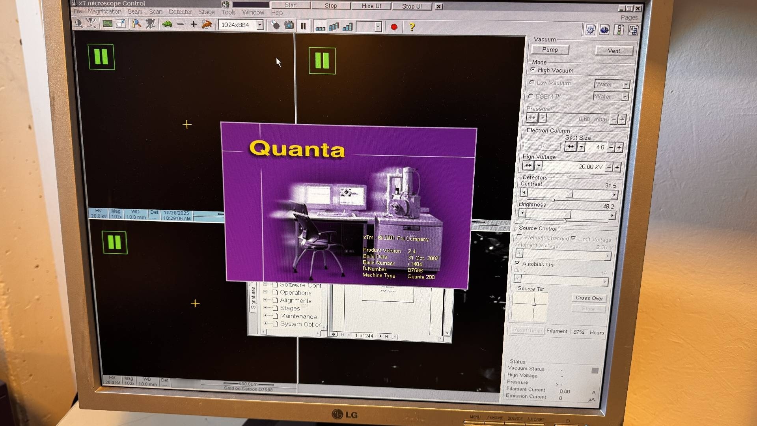Click the Stop button in title bar
757x426 pixels.
pos(330,6)
